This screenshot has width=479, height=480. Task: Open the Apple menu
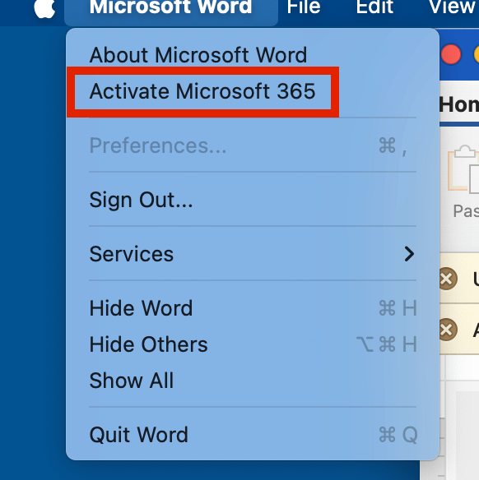44,8
